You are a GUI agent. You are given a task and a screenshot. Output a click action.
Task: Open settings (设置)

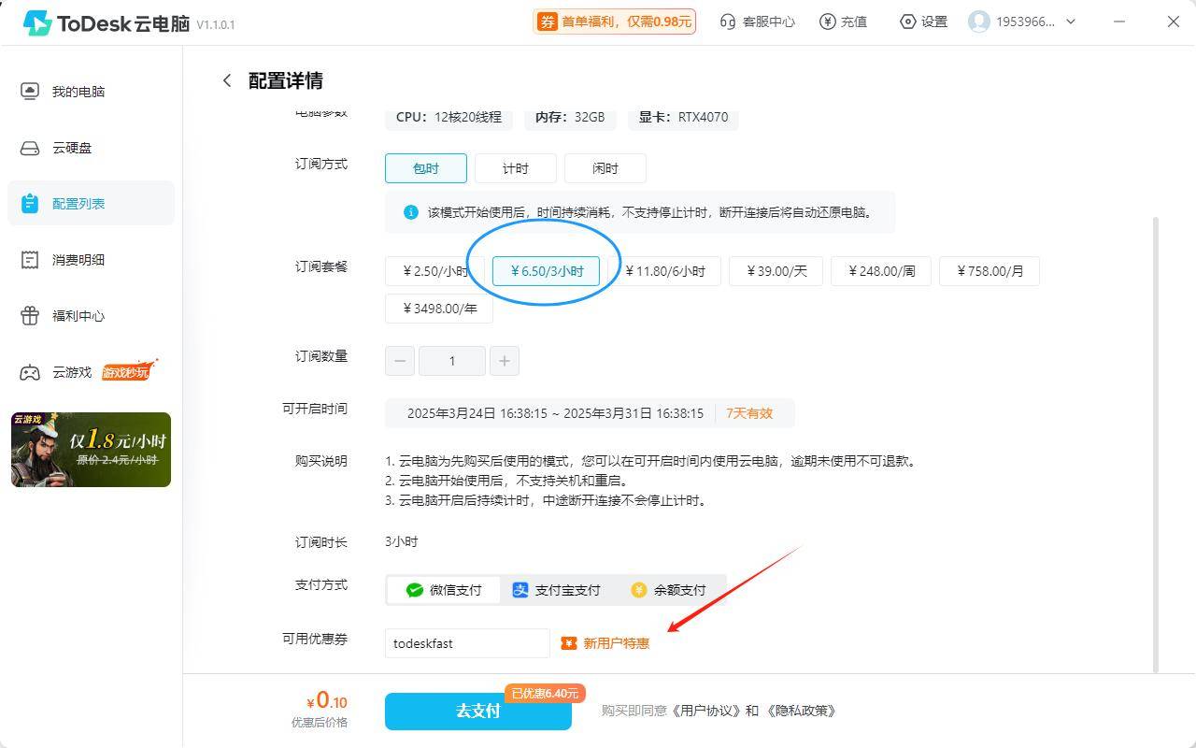pos(923,22)
